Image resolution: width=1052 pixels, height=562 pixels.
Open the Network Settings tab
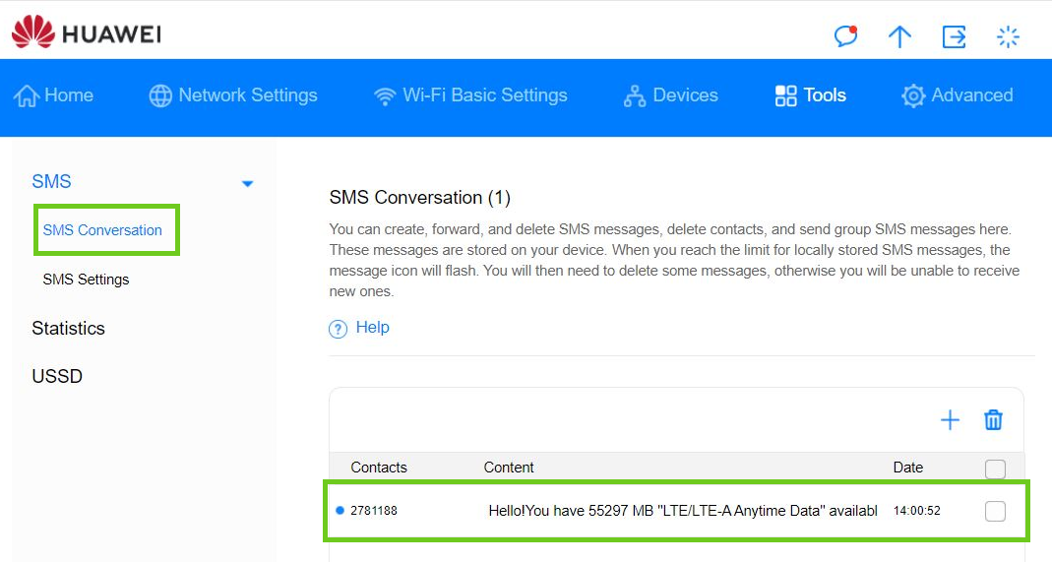point(233,95)
